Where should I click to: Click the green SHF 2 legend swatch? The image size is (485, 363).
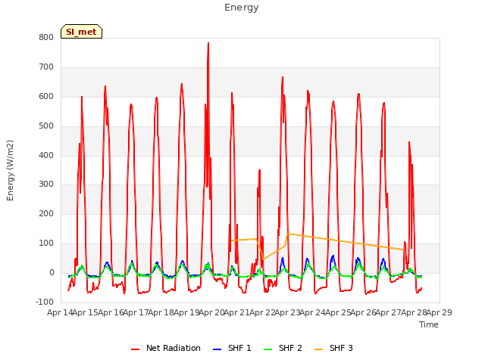(x=268, y=349)
